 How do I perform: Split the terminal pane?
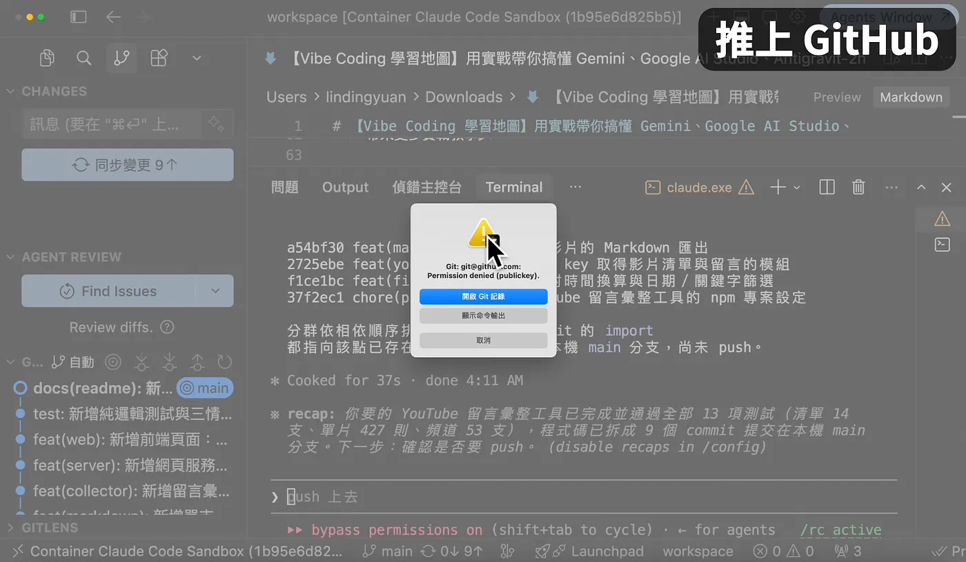click(827, 187)
